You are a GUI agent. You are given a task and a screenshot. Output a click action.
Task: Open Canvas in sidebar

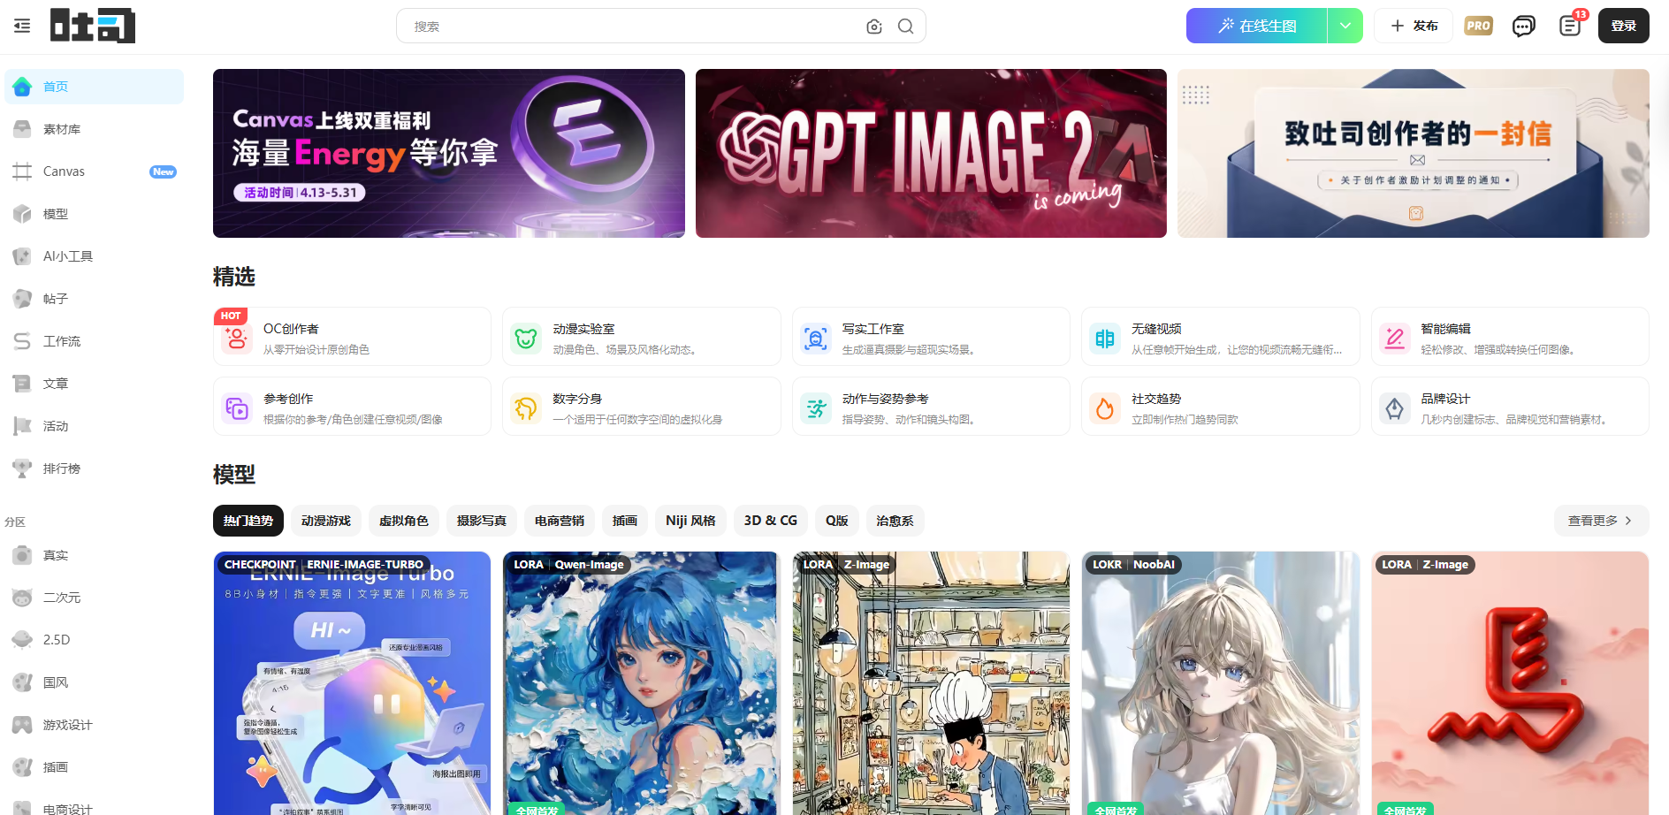pos(95,171)
